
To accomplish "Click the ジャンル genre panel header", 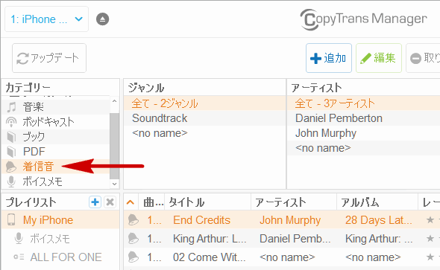I will tap(205, 88).
